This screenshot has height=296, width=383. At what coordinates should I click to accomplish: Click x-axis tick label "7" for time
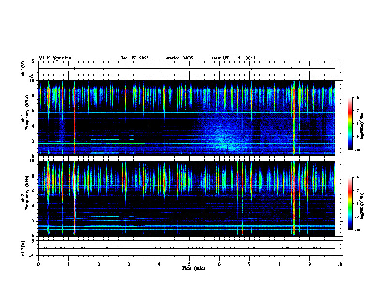point(250,264)
